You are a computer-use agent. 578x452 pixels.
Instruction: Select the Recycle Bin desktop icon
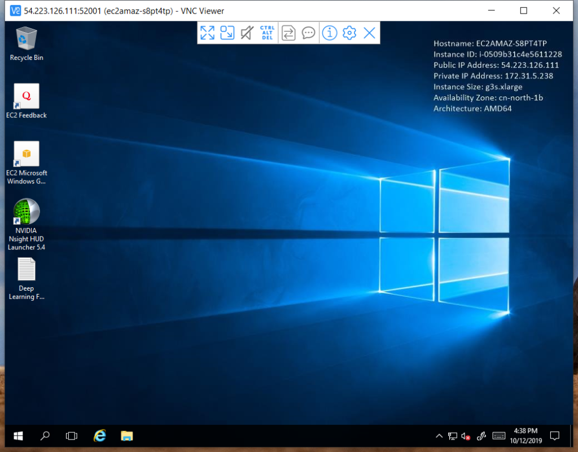coord(27,40)
